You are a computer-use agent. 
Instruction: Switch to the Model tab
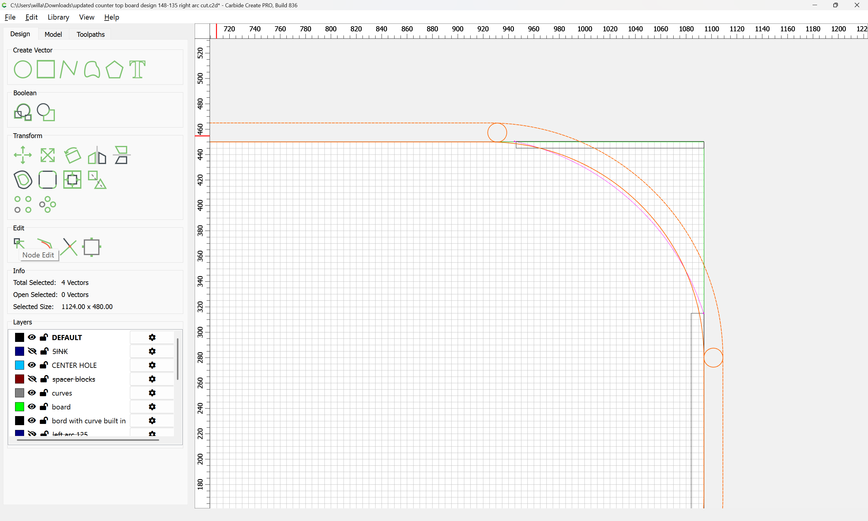click(x=53, y=34)
